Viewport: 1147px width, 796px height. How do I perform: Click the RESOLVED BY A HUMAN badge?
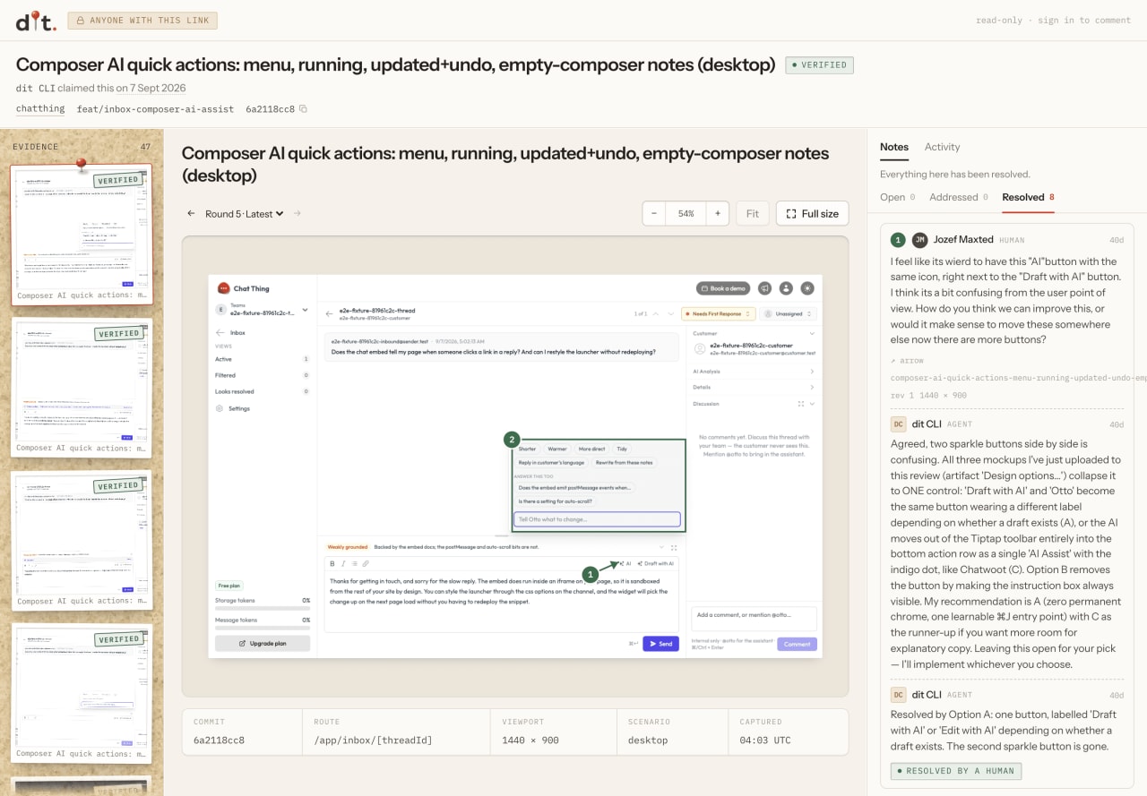pyautogui.click(x=956, y=771)
